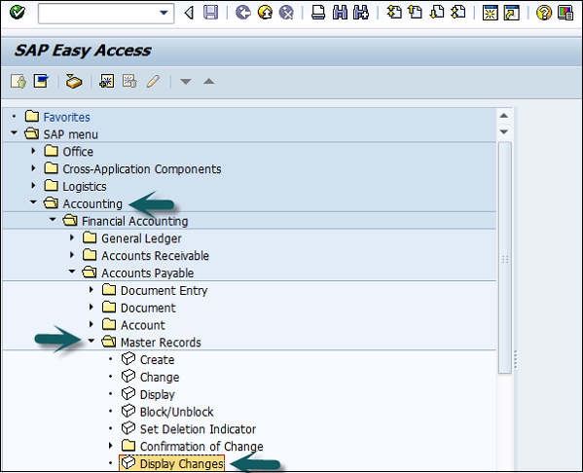The height and width of the screenshot is (473, 583).
Task: Focus the transaction command input field
Action: pyautogui.click(x=106, y=14)
